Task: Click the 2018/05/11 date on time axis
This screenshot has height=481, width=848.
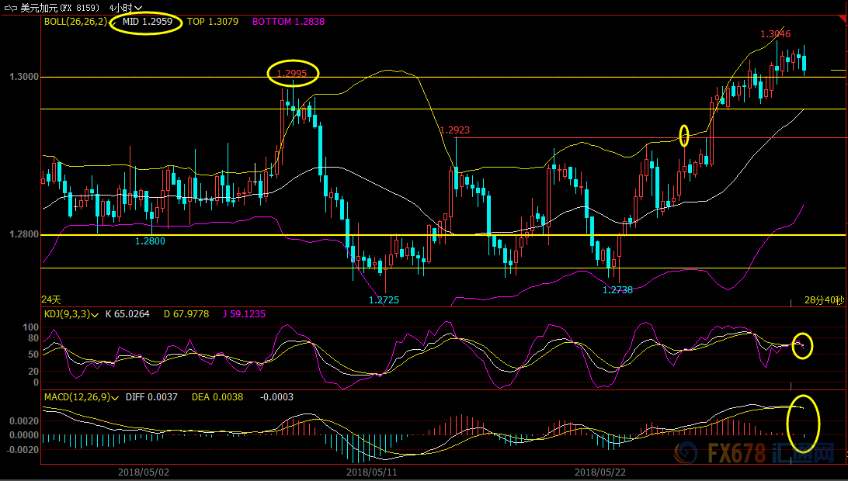Action: [x=371, y=472]
